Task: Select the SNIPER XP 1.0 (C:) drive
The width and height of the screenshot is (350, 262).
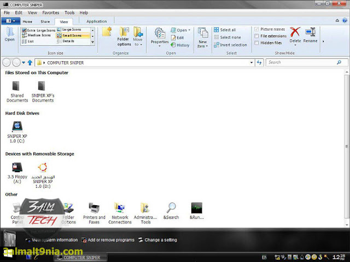Action: 17,132
